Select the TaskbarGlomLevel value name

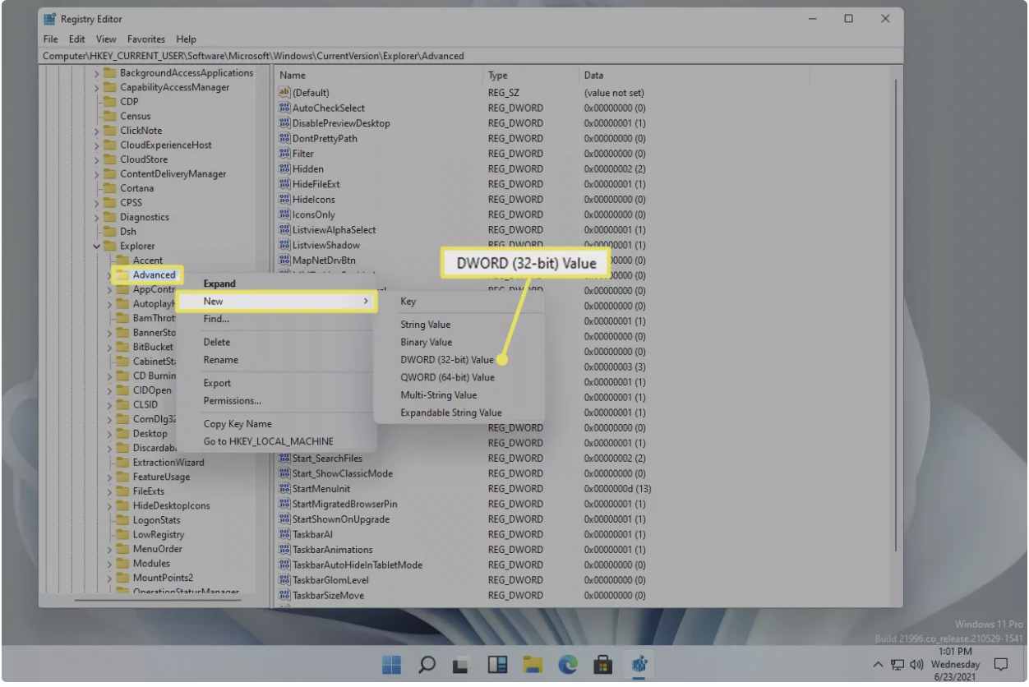click(329, 580)
